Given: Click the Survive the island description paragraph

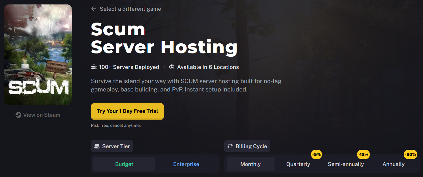Looking at the screenshot, I should click(x=186, y=85).
